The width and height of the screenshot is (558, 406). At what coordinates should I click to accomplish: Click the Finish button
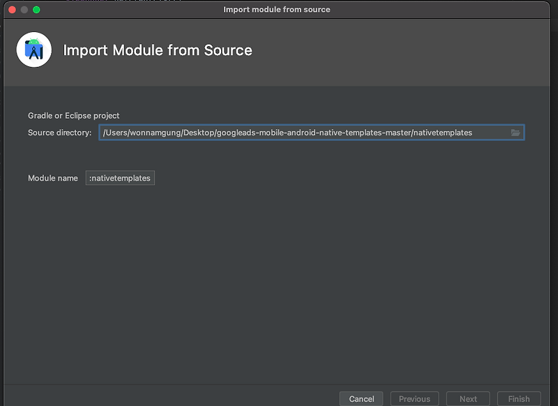[519, 399]
